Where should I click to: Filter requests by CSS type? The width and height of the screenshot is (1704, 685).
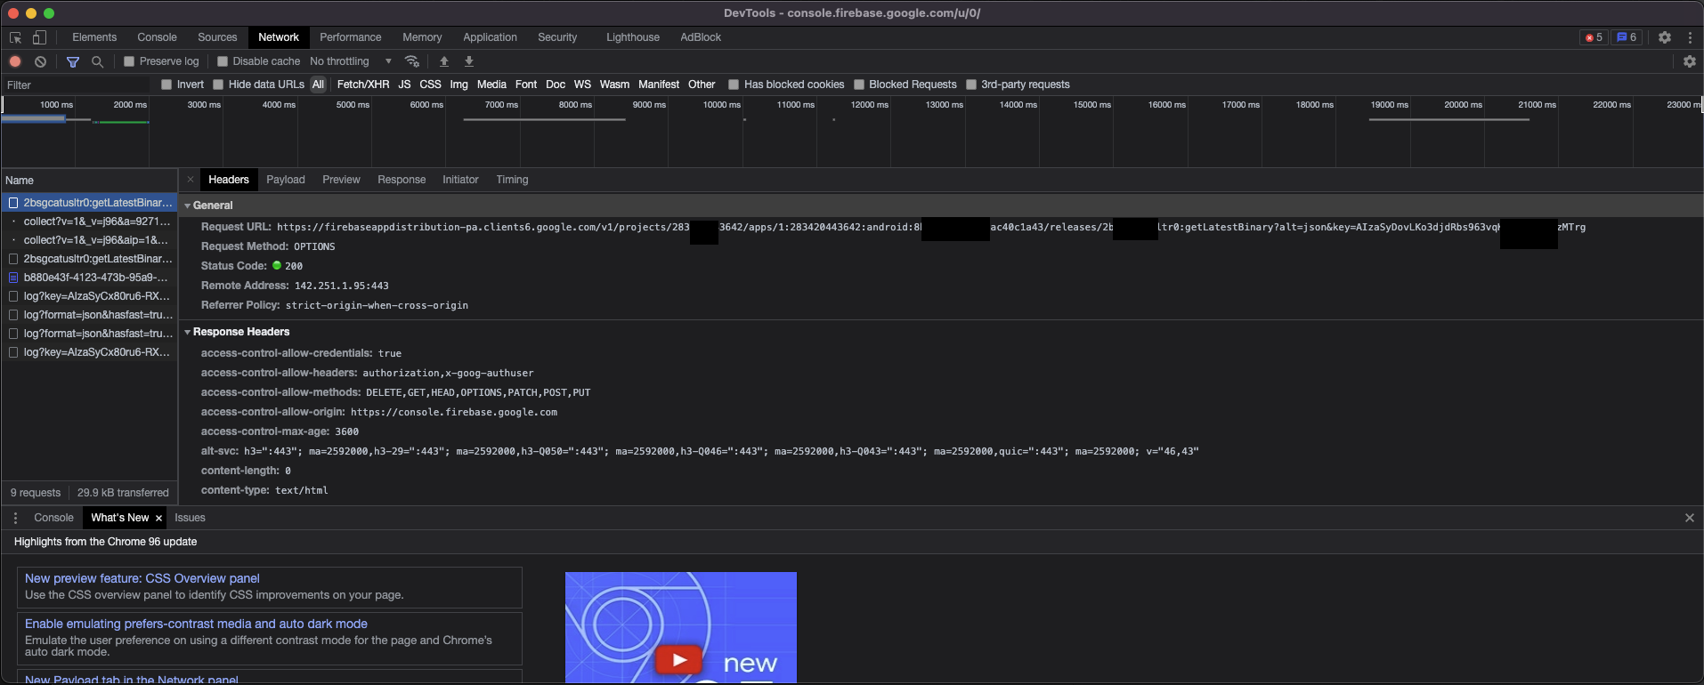coord(430,85)
